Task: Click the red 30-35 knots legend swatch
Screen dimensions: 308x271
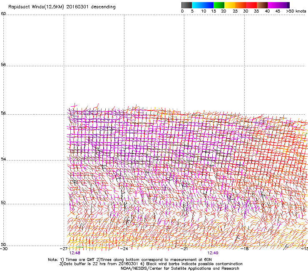Action: point(251,5)
